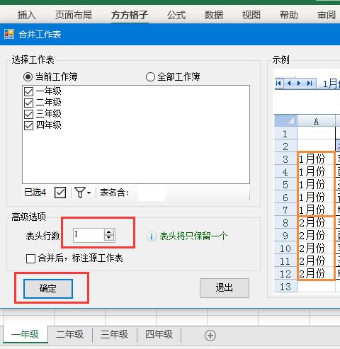Decrease 表头行数 with the down arrow
This screenshot has height=349, width=340.
click(x=109, y=238)
